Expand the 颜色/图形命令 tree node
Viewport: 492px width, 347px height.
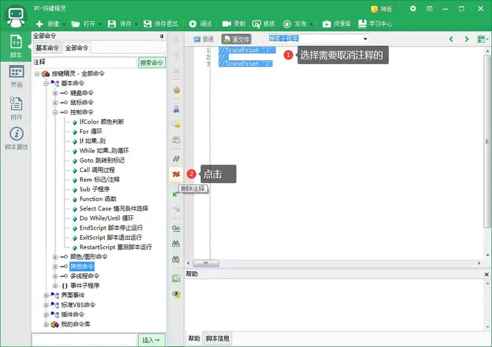(x=55, y=257)
